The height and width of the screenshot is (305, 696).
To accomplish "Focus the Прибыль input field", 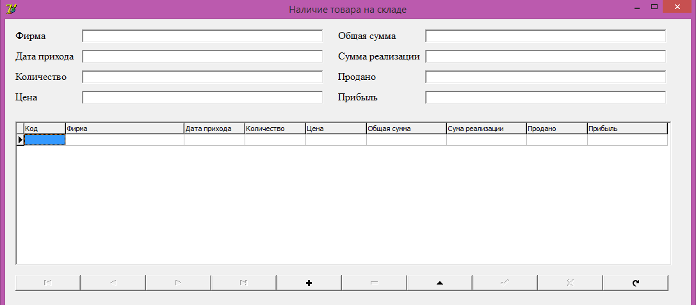I will [x=546, y=97].
